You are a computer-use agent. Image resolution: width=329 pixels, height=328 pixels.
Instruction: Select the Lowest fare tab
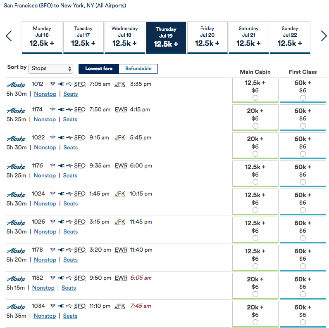(x=99, y=69)
